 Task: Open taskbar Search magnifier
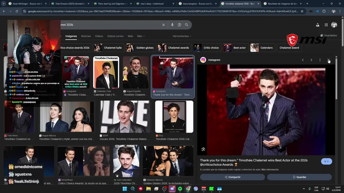pyautogui.click(x=132, y=189)
